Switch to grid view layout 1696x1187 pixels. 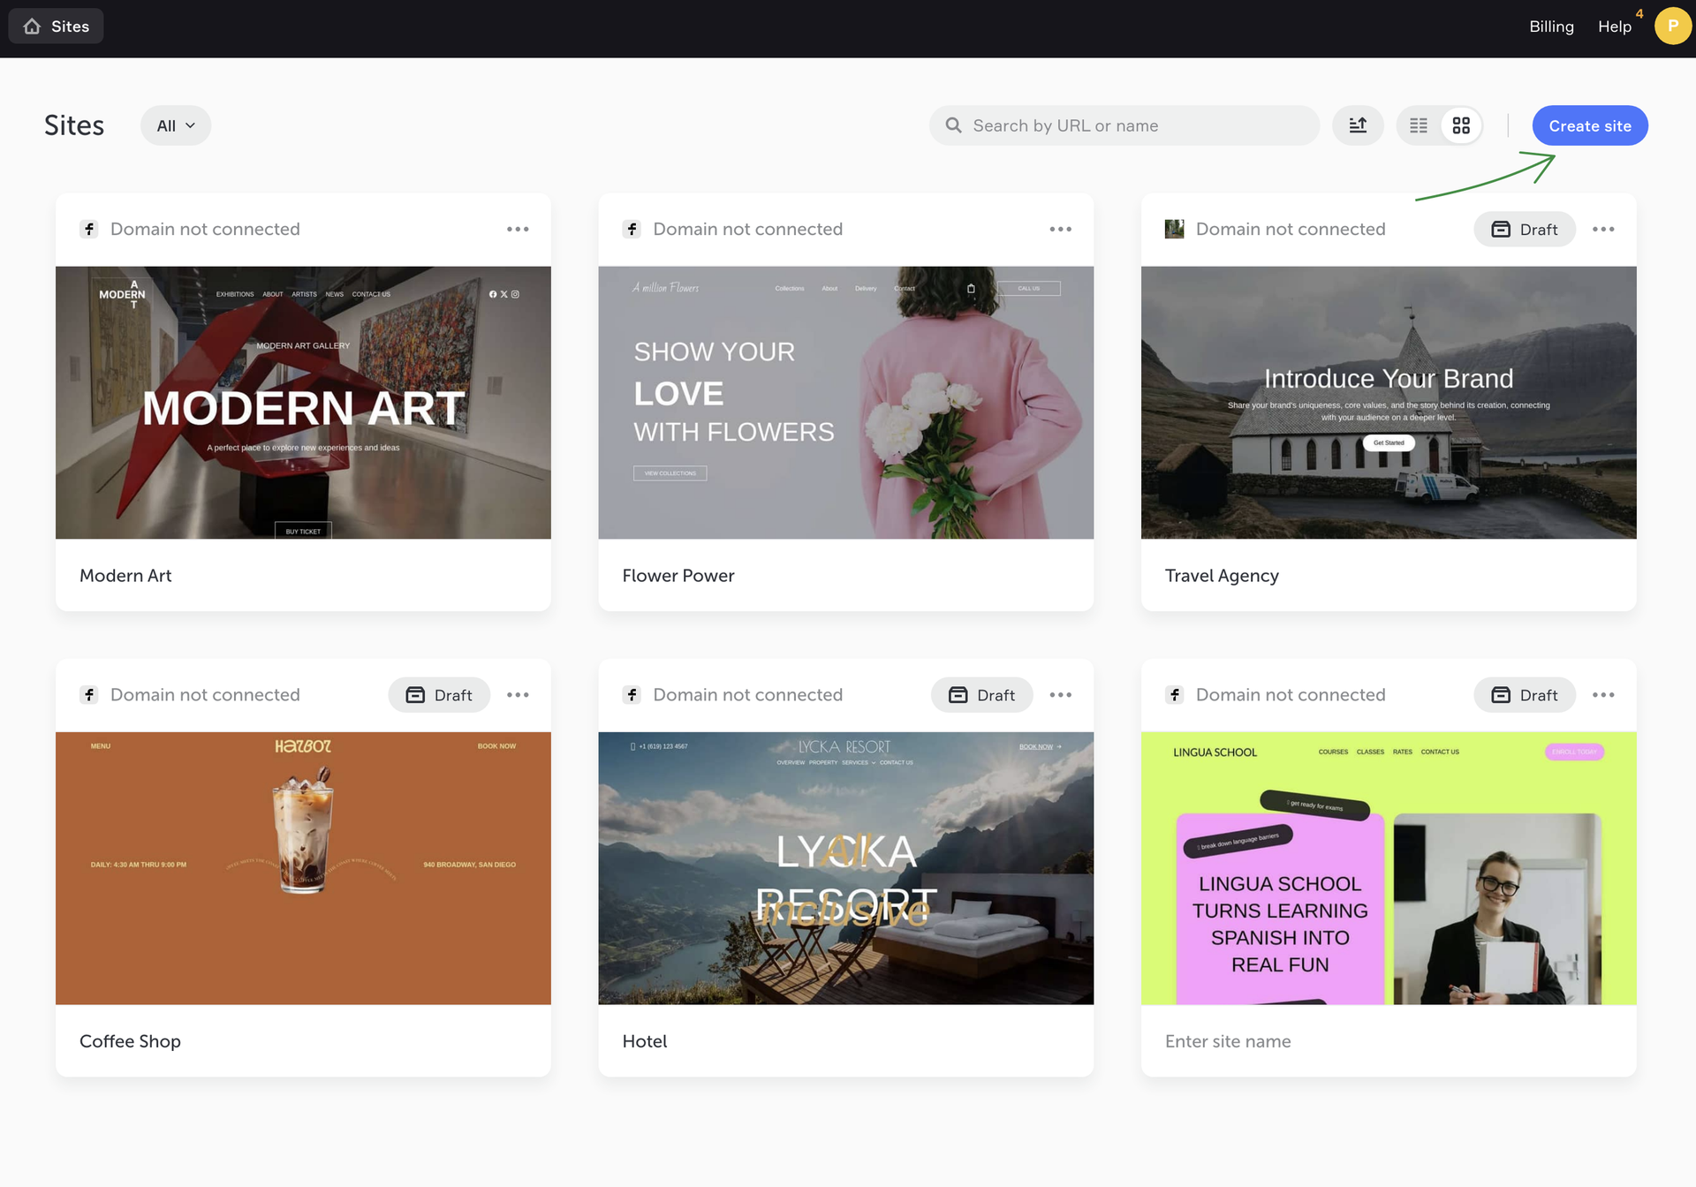click(x=1461, y=125)
